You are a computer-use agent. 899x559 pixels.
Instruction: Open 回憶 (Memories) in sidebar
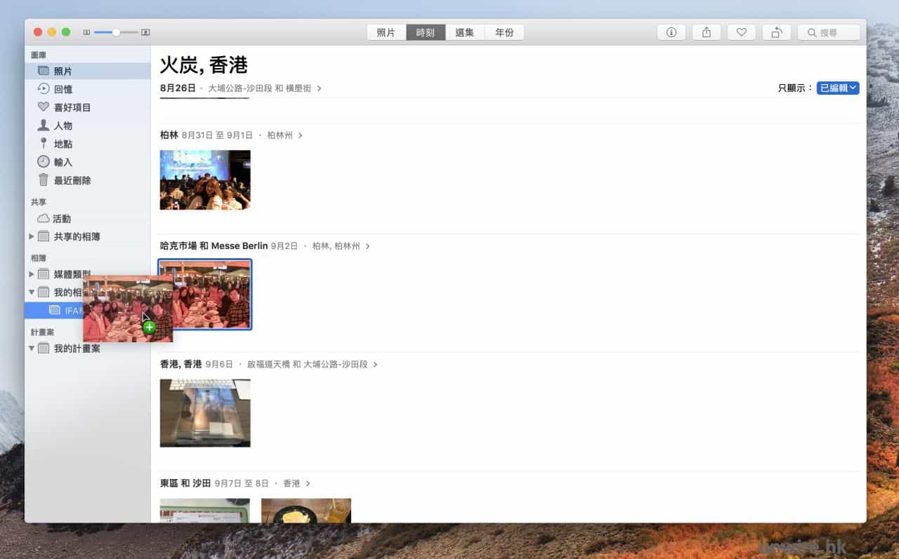(x=63, y=89)
